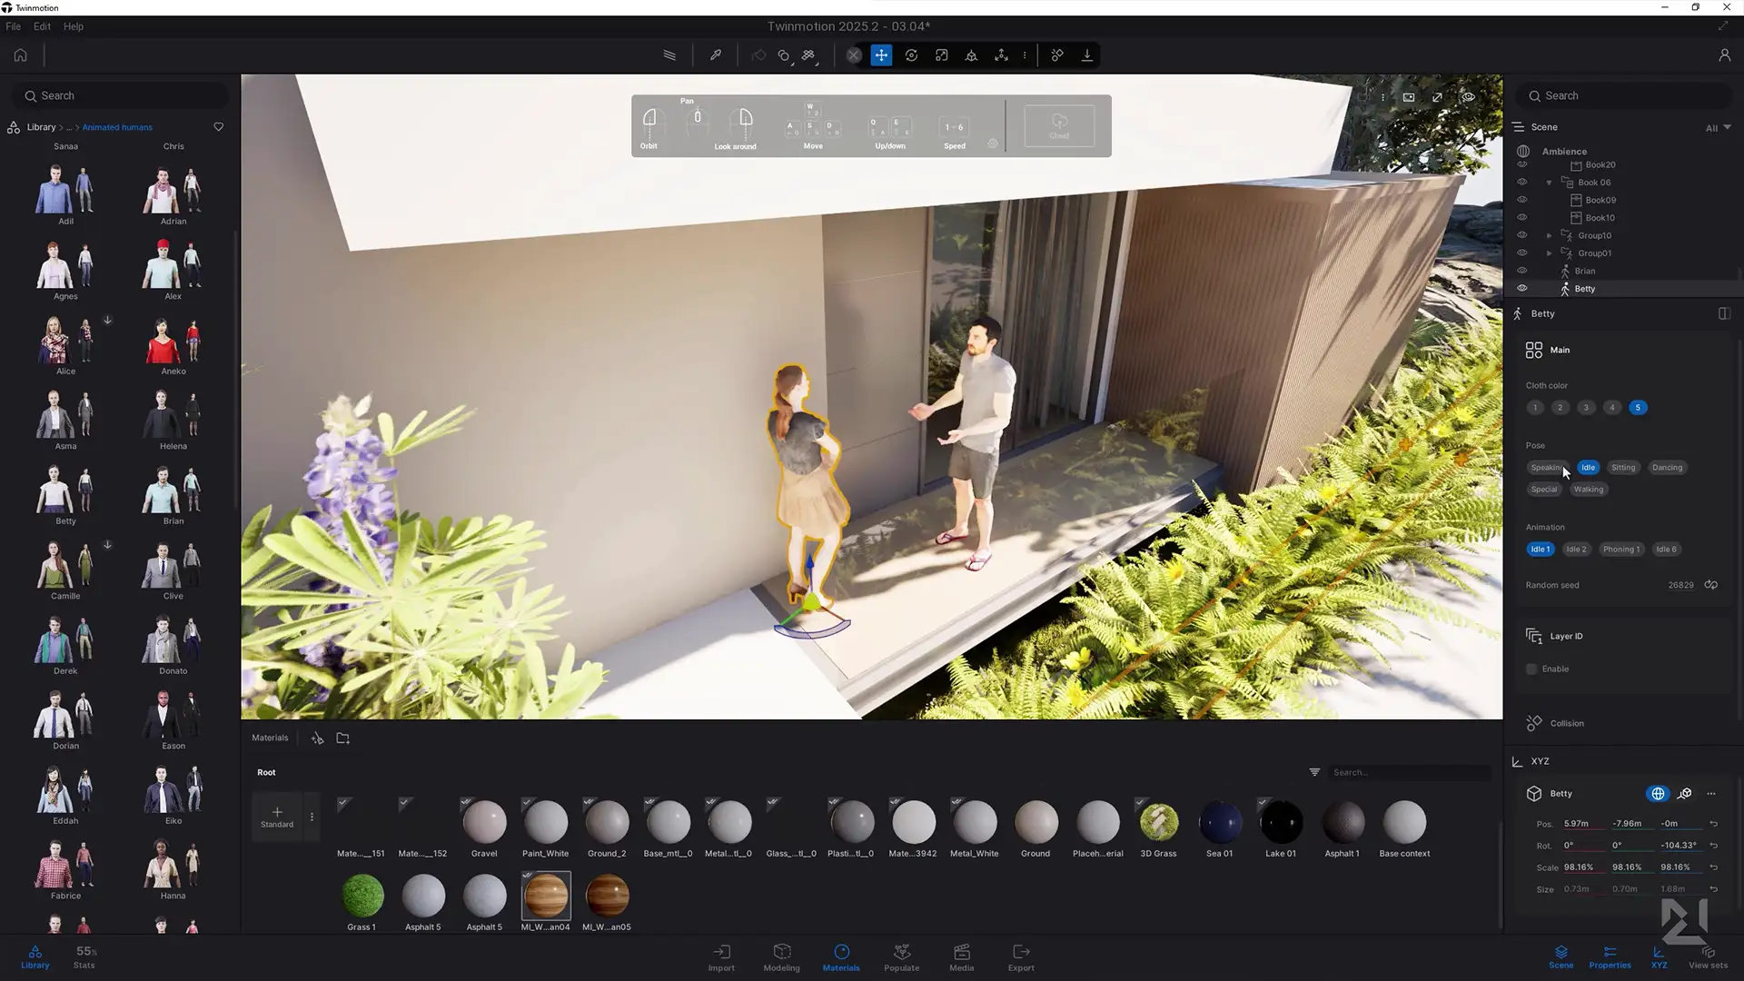Select cloth color option 3
The height and width of the screenshot is (981, 1744).
point(1586,408)
